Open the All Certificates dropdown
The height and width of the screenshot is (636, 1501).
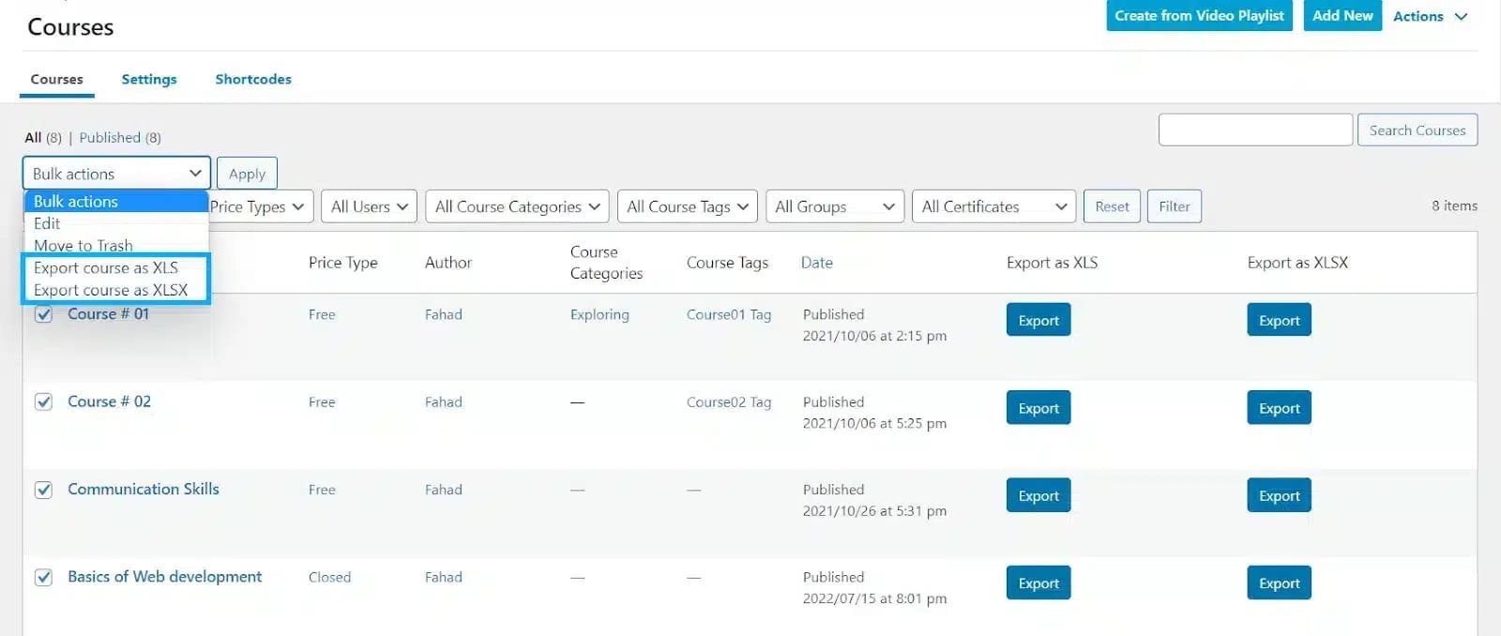(x=993, y=206)
